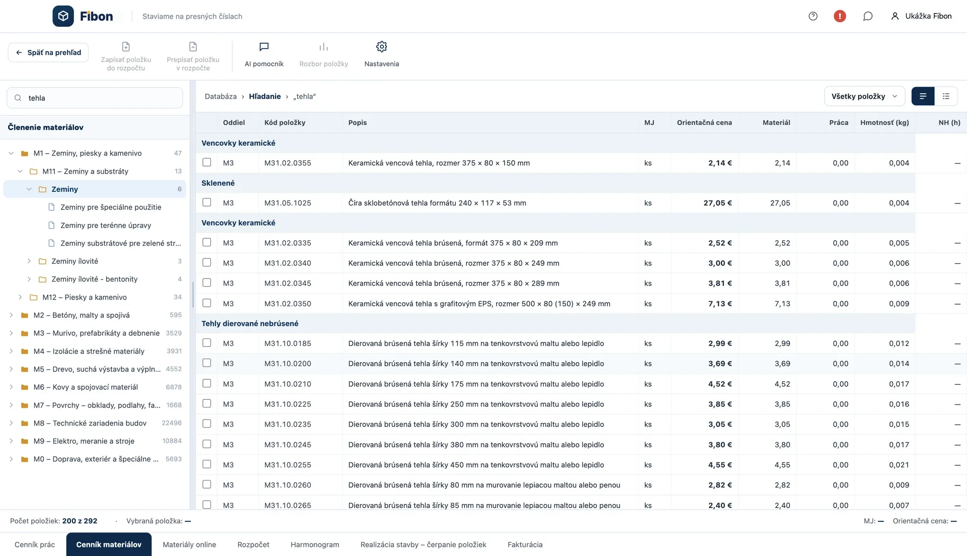
Task: Select the grouped rows view icon
Action: point(923,96)
